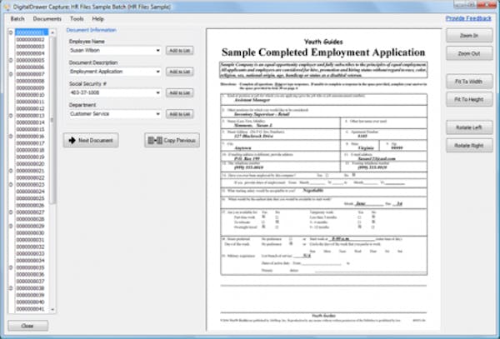Click the document list scrollbar down arrow
Screen dimensions: 500x339
(52, 309)
